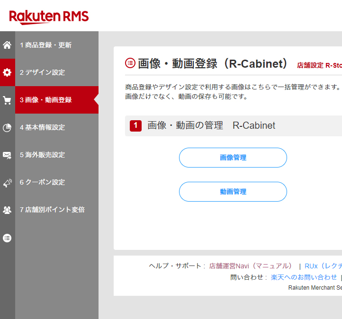This screenshot has width=342, height=319.
Task: Open menu item 6 クーポン設定
Action: click(x=57, y=182)
